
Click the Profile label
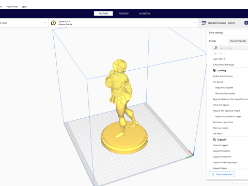212,41
